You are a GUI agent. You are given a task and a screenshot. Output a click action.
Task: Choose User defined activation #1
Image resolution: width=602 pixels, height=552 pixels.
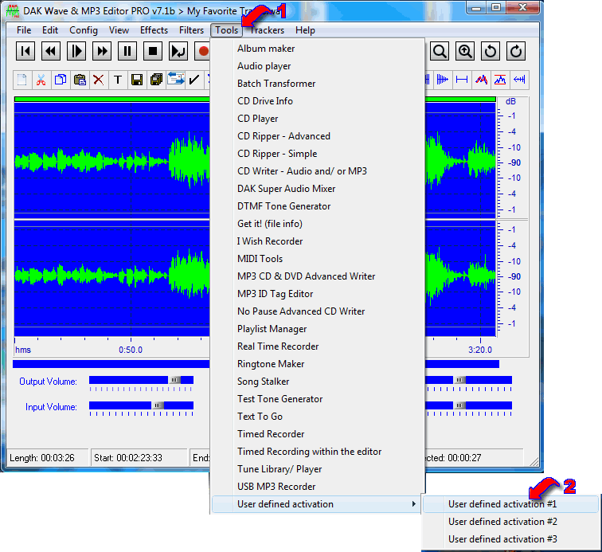(x=510, y=504)
